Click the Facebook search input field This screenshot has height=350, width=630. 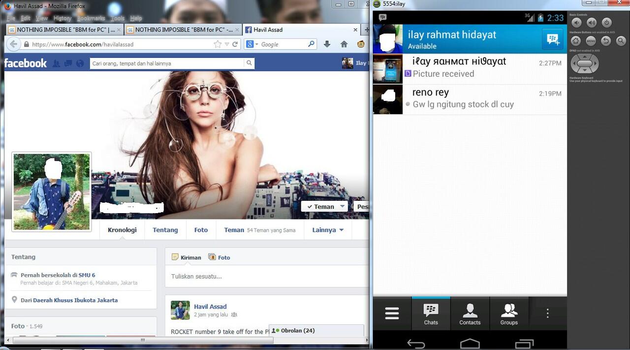(167, 63)
